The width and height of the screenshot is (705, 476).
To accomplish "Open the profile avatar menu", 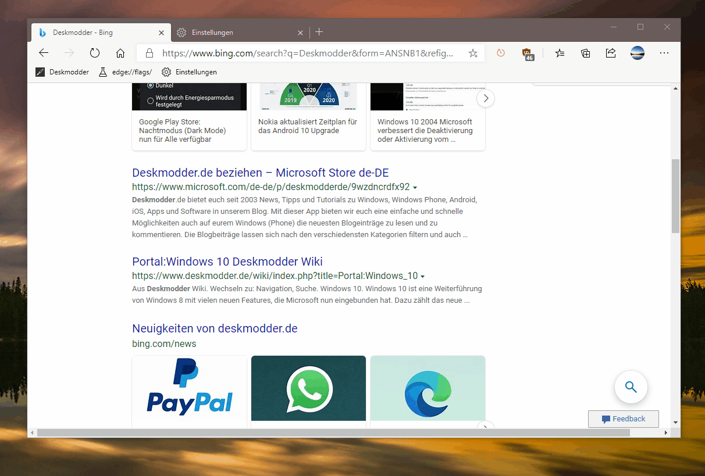I will [638, 53].
